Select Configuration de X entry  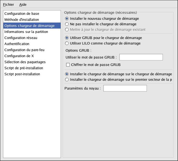[x=32, y=56]
